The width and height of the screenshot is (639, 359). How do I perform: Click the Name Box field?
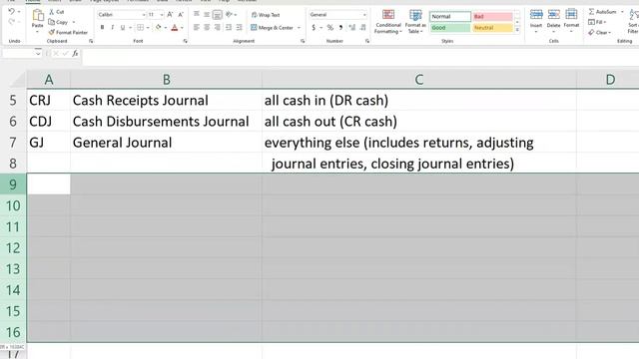click(18, 53)
